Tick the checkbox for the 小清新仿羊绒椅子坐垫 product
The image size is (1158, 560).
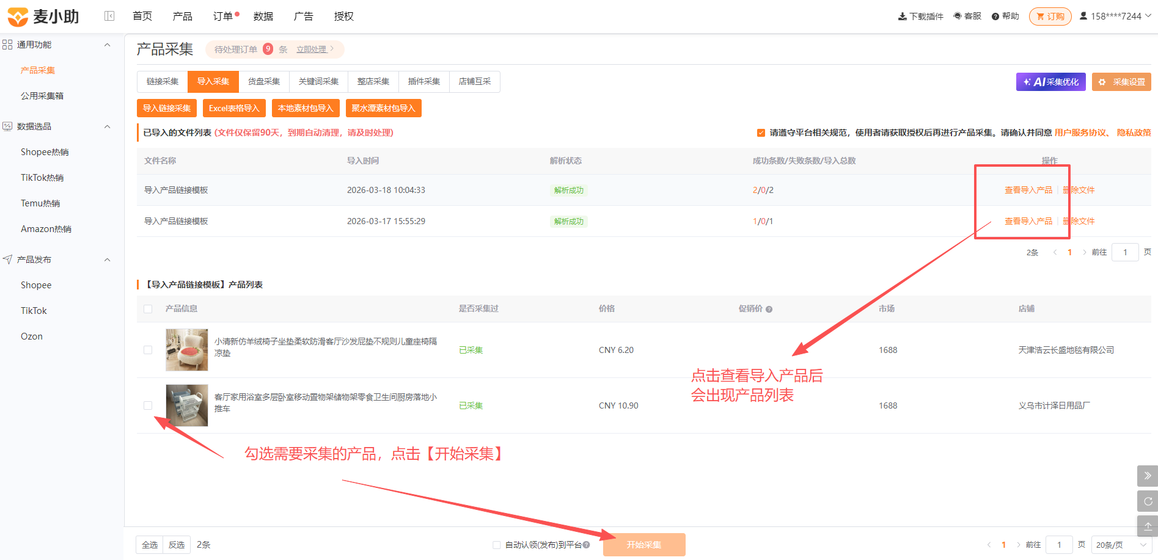click(148, 350)
